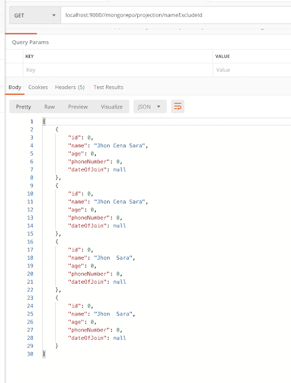Click the KEY column header

pos(29,56)
